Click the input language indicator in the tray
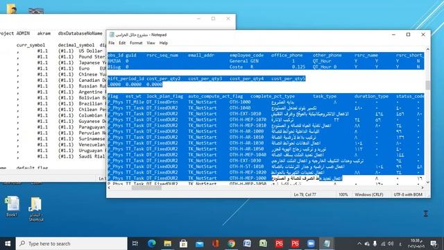This screenshot has width=444, height=250. click(x=400, y=244)
